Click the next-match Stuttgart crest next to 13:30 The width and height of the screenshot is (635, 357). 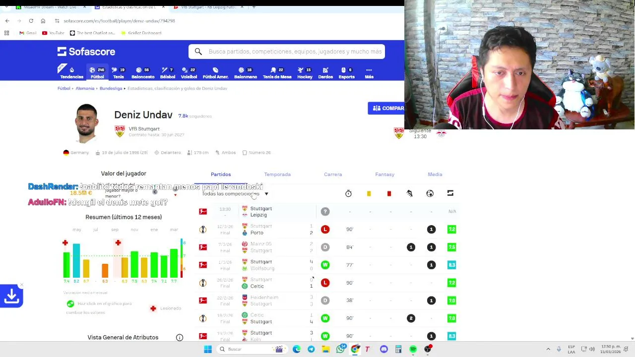[x=398, y=132]
